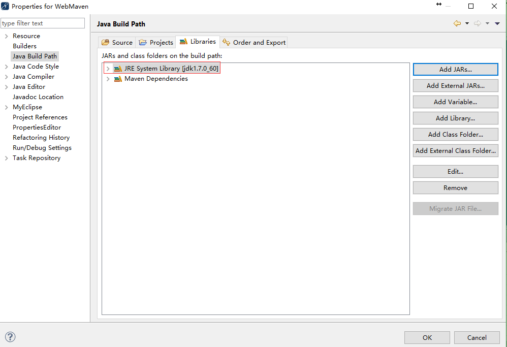
Task: Select Javadoc Location in the tree
Action: tap(38, 97)
